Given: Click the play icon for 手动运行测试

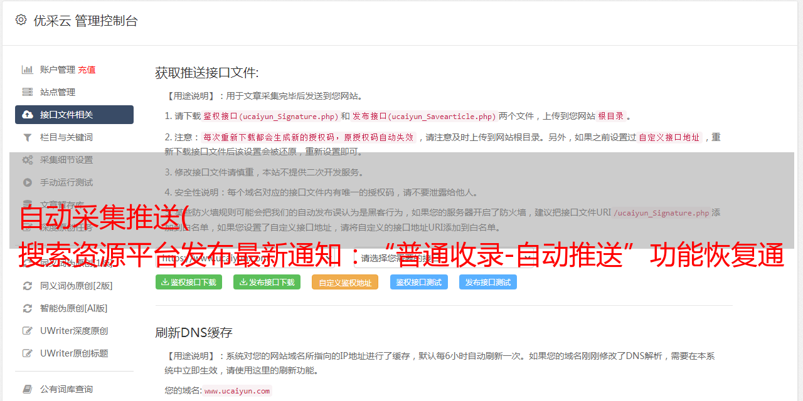Looking at the screenshot, I should click(x=28, y=182).
